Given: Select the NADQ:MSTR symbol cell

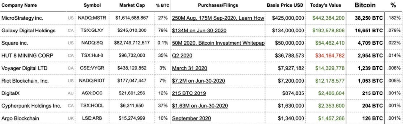Looking at the screenshot, I should tap(92, 18).
